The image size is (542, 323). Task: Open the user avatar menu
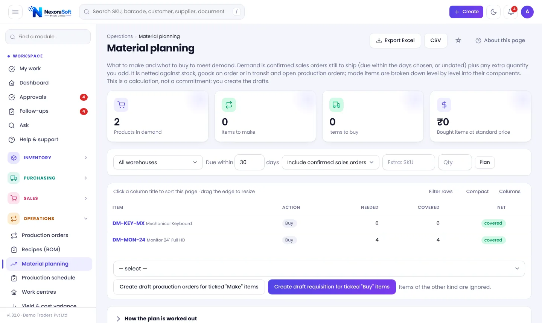pyautogui.click(x=527, y=12)
